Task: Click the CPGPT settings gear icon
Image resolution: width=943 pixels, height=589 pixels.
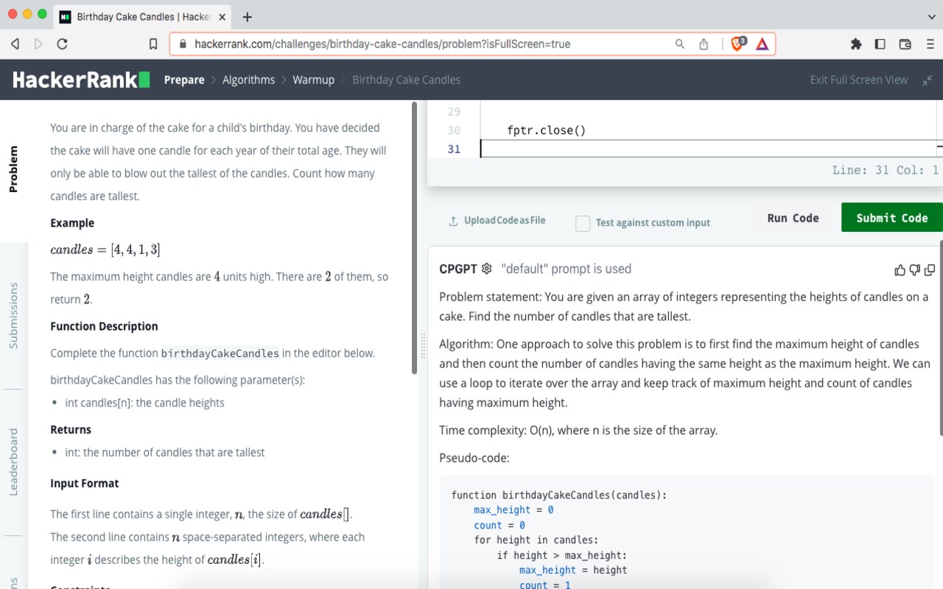Action: coord(486,269)
